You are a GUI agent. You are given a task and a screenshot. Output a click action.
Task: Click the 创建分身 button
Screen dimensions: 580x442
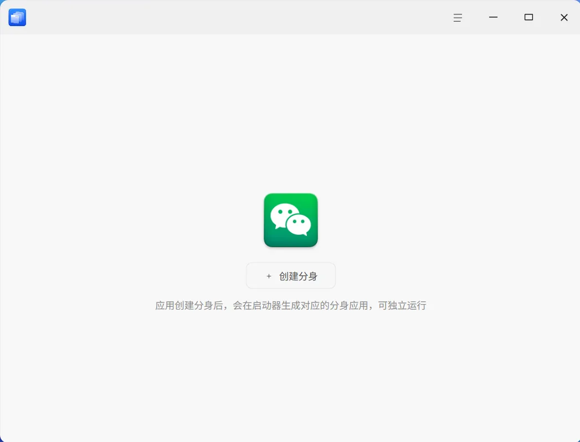(x=291, y=275)
